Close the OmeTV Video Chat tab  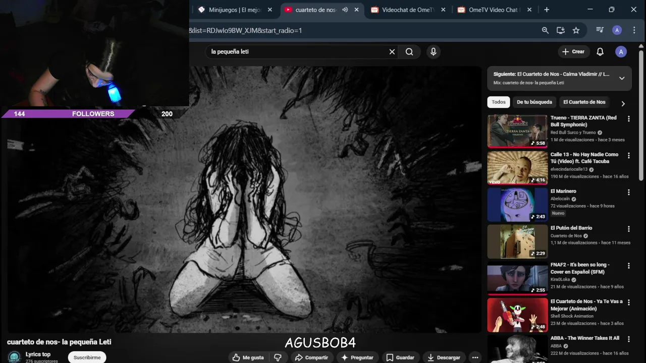click(530, 10)
